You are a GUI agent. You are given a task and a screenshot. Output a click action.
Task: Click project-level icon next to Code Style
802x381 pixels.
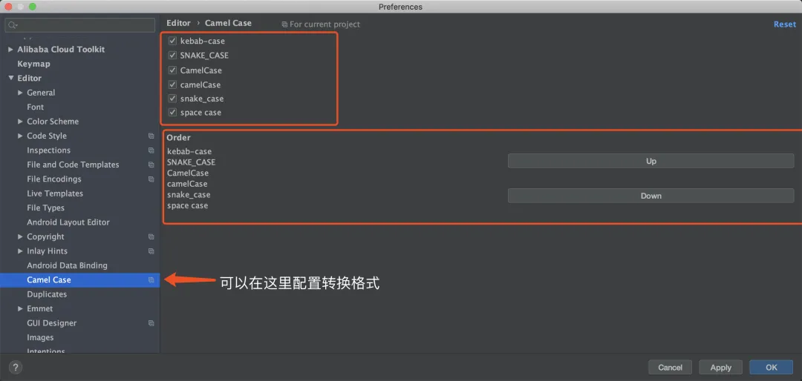pyautogui.click(x=151, y=136)
